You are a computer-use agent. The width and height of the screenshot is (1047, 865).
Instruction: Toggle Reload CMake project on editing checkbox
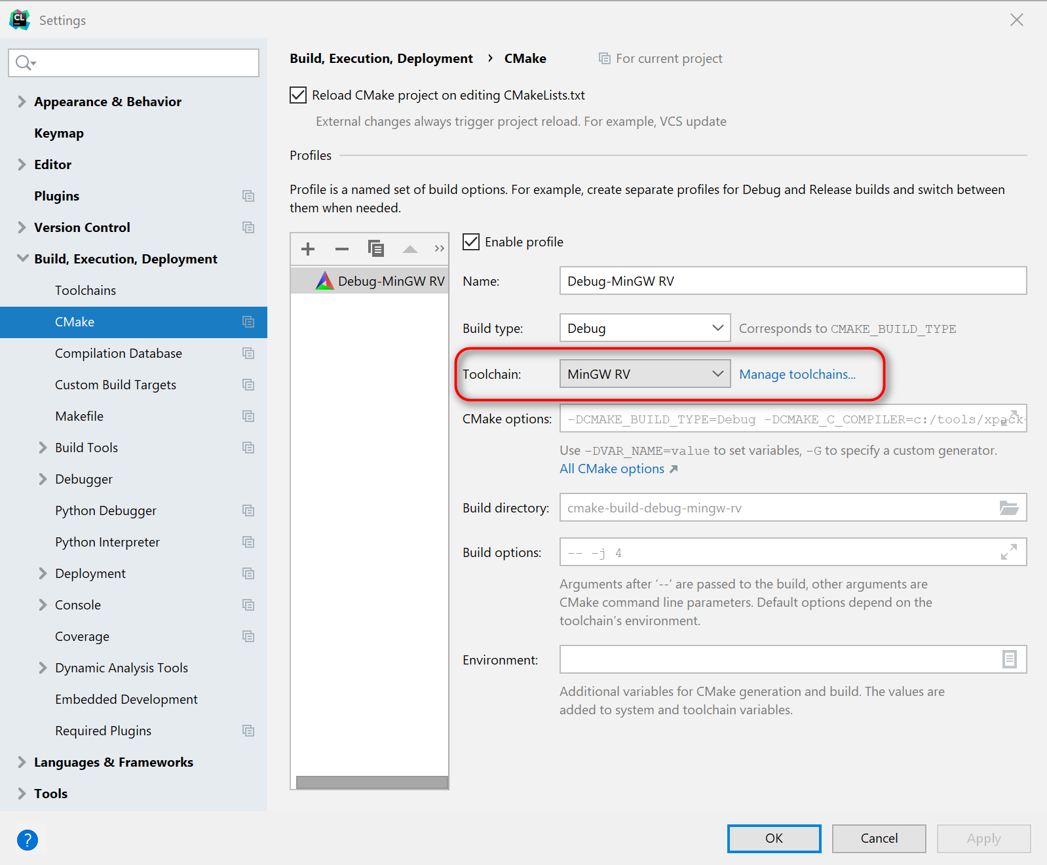[298, 95]
